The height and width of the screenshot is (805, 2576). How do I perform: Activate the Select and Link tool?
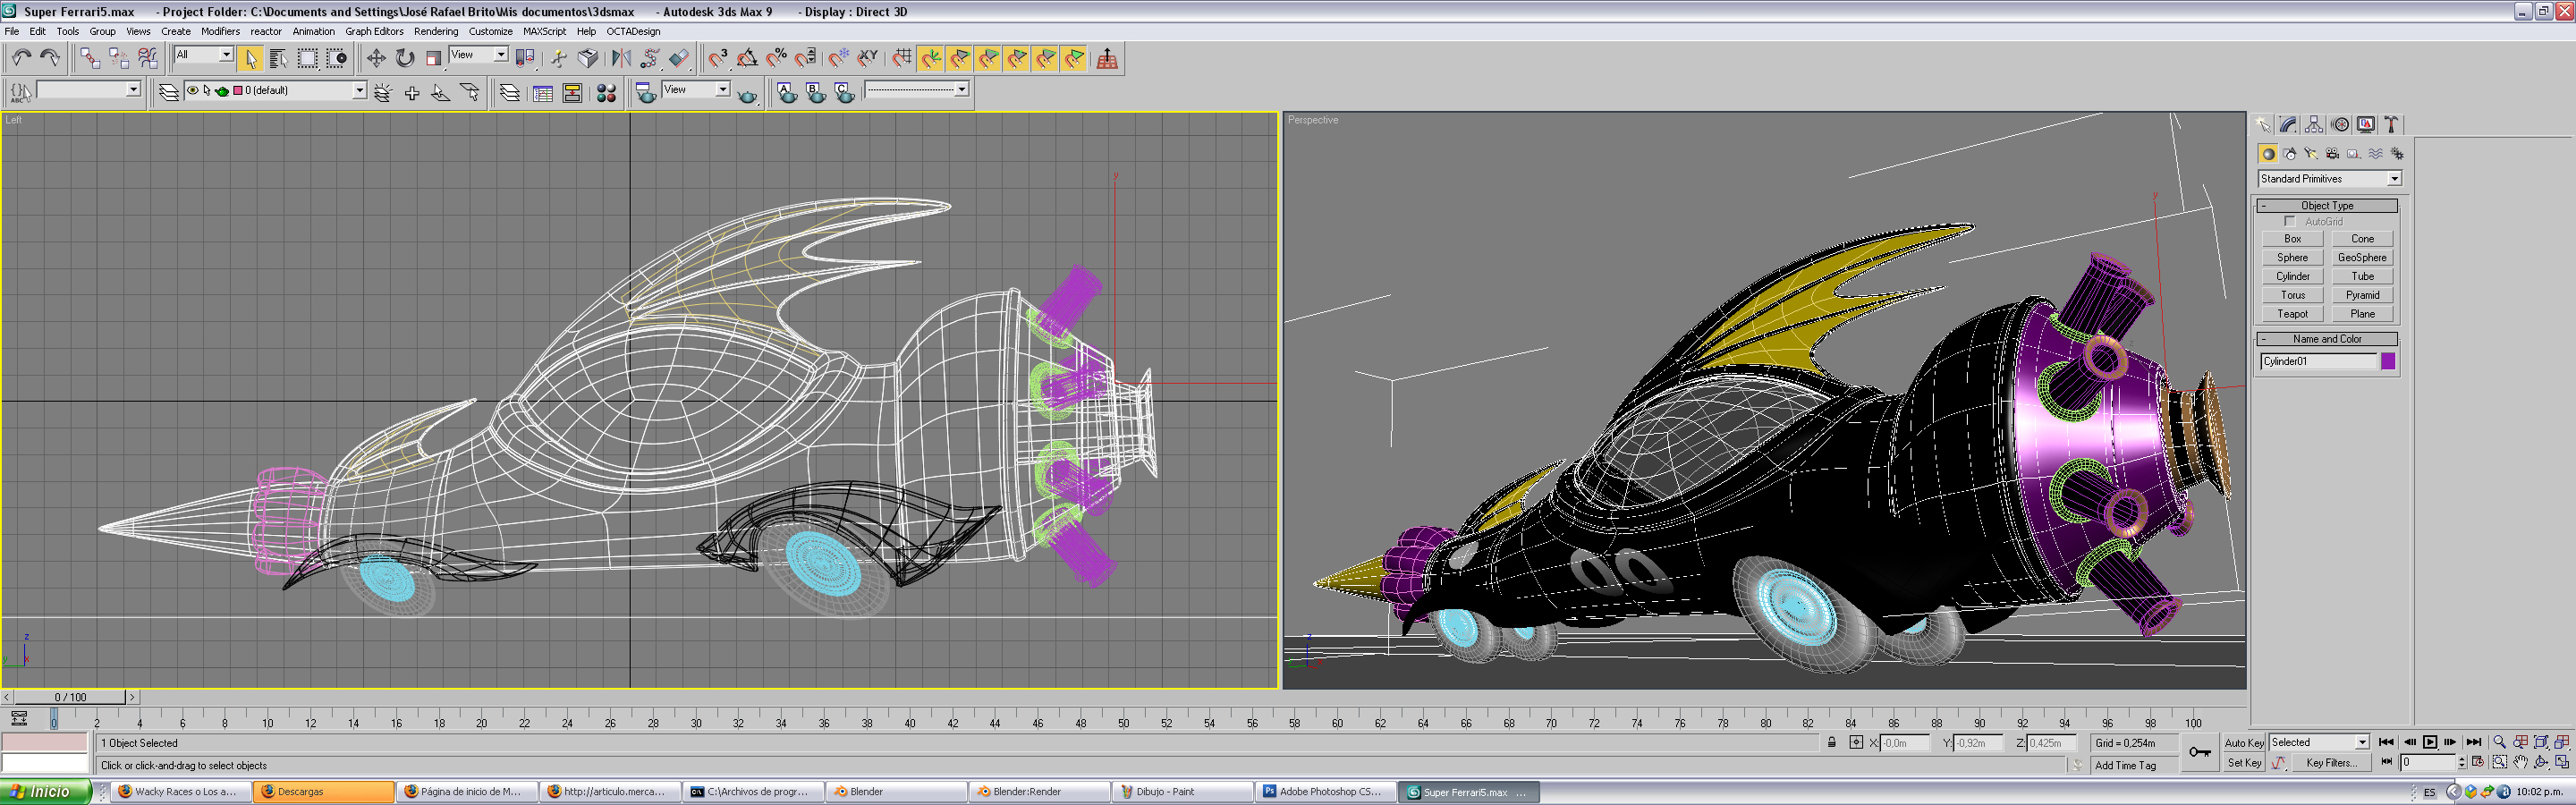pos(90,59)
